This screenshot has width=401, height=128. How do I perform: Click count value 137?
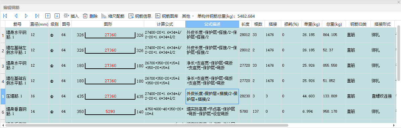258,112
